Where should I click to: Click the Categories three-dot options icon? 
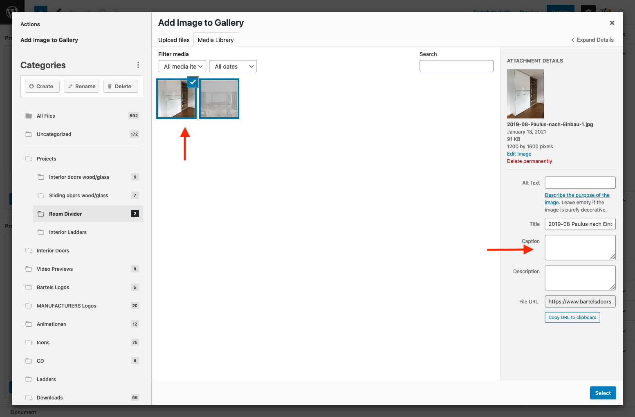pyautogui.click(x=138, y=65)
